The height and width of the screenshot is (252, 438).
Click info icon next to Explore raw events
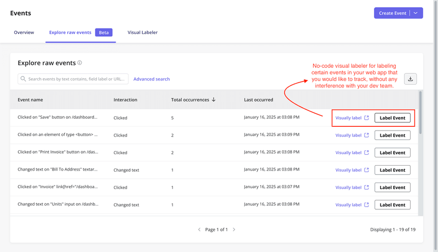tap(80, 63)
